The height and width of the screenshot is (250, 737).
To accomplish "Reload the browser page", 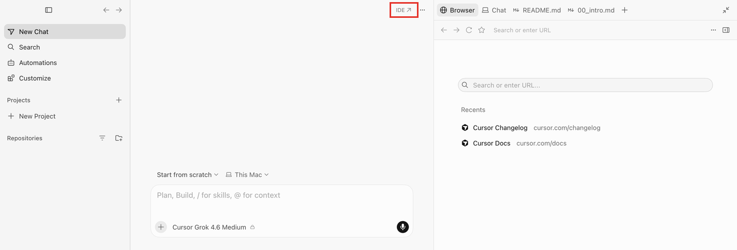I will point(469,30).
